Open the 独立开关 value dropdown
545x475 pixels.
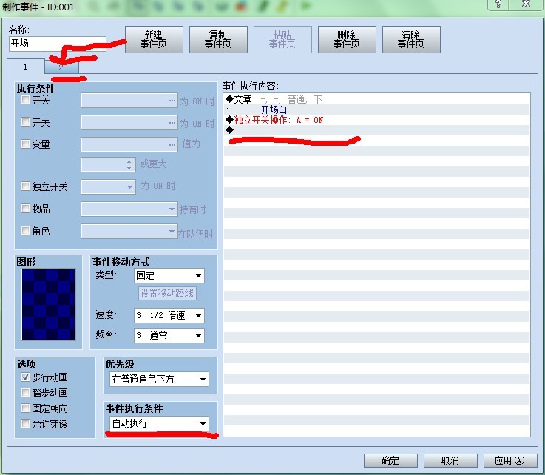(x=108, y=186)
